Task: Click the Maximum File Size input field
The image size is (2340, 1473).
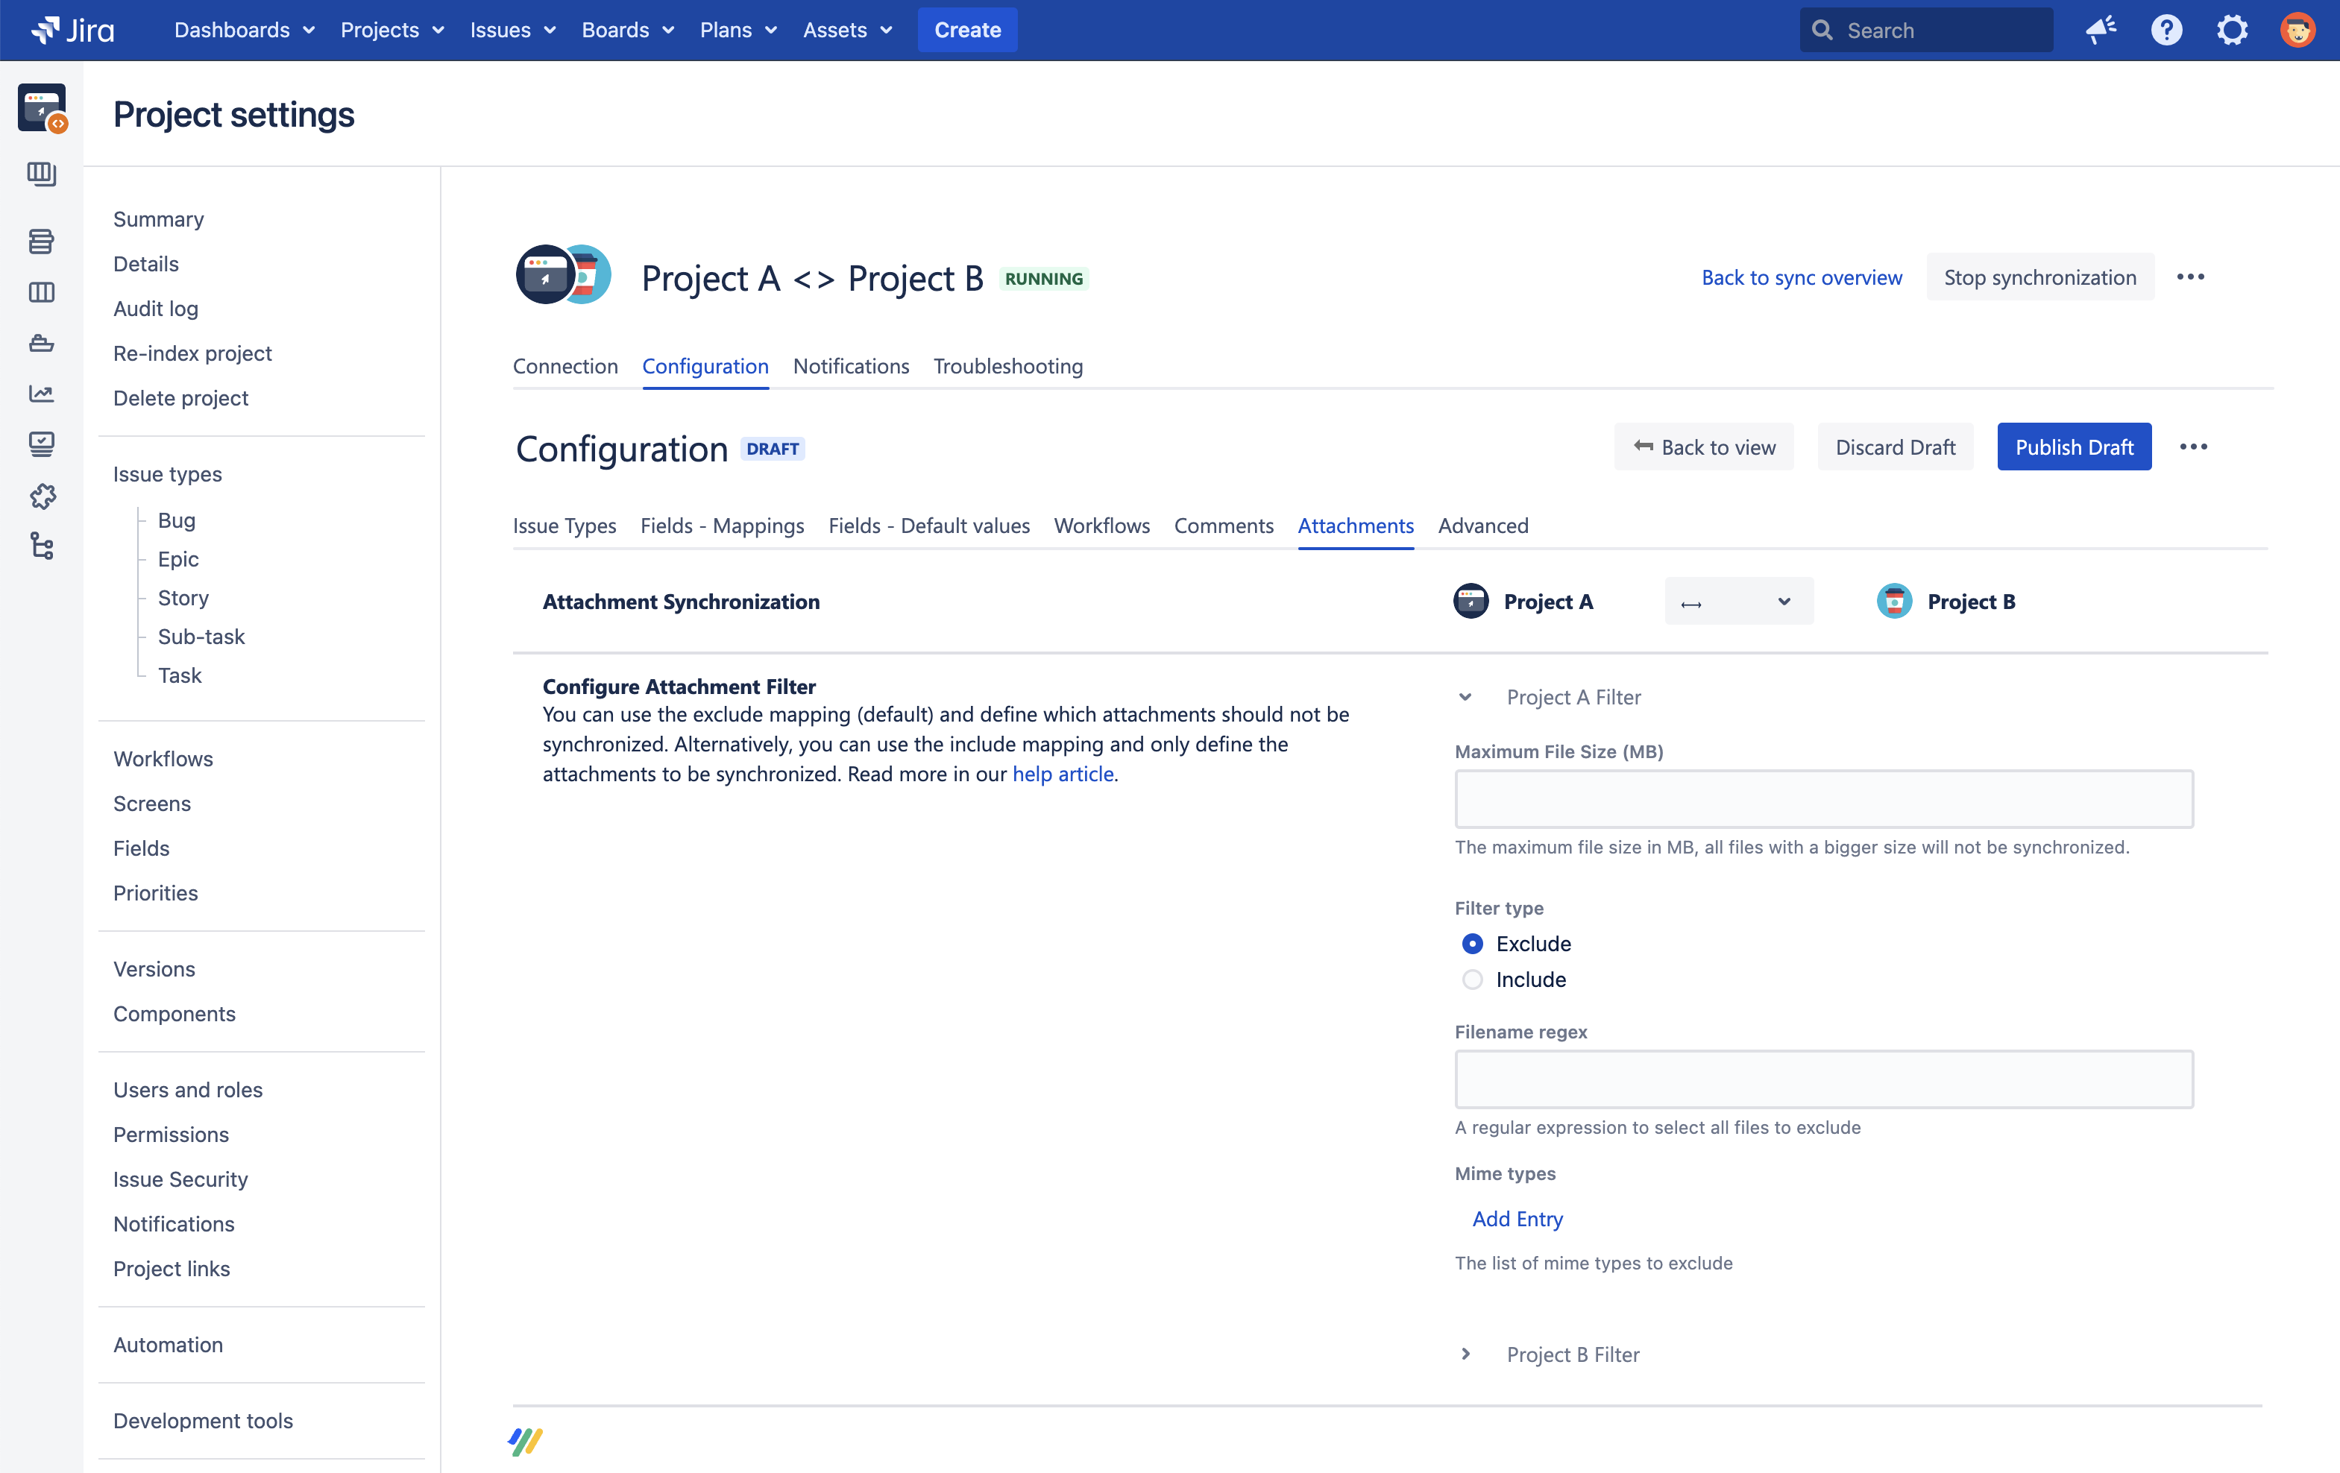Action: click(1823, 798)
